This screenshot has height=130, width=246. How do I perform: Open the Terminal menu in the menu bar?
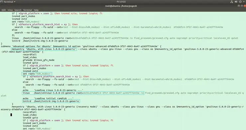[x=28, y=10]
